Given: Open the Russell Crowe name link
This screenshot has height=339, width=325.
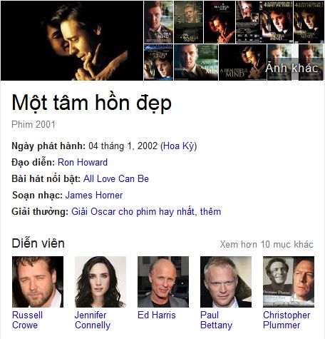Looking at the screenshot, I should (27, 320).
